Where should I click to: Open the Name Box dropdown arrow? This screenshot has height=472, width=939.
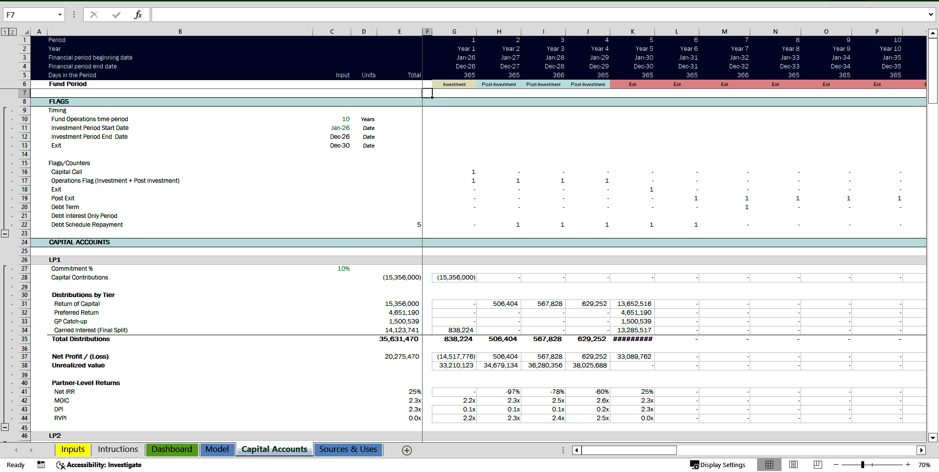pyautogui.click(x=60, y=15)
